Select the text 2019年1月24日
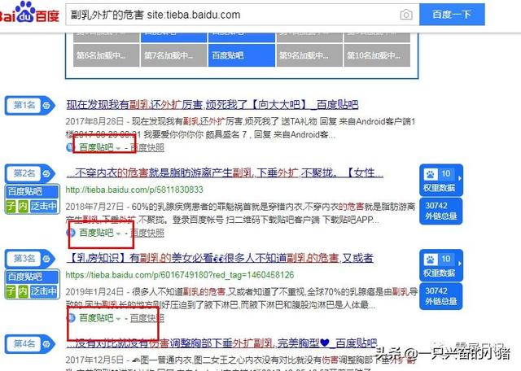 94,292
